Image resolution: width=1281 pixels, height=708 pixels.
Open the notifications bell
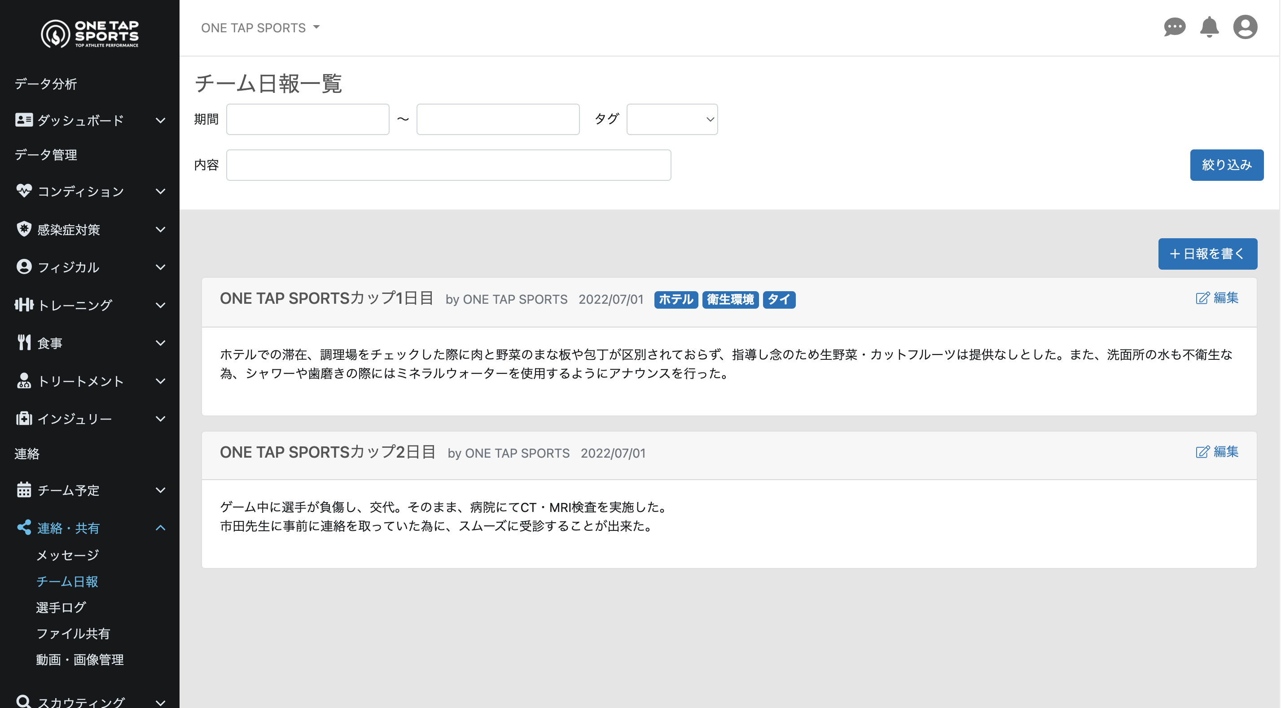pyautogui.click(x=1209, y=27)
